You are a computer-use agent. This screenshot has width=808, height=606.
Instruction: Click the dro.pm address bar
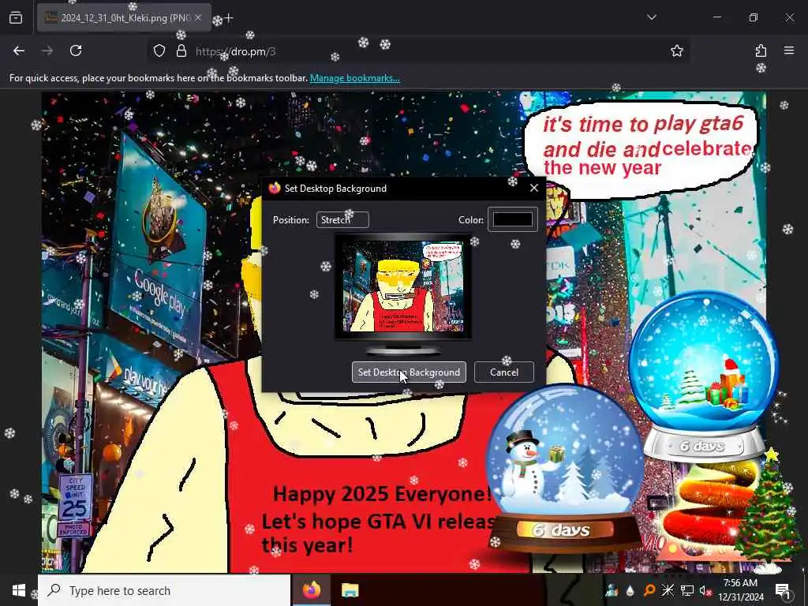[x=417, y=51]
